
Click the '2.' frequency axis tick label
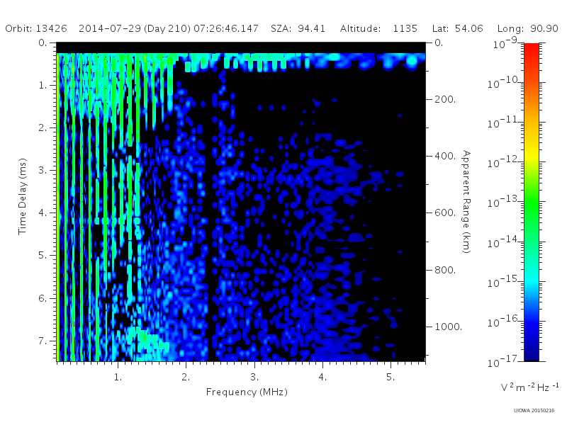pyautogui.click(x=186, y=377)
